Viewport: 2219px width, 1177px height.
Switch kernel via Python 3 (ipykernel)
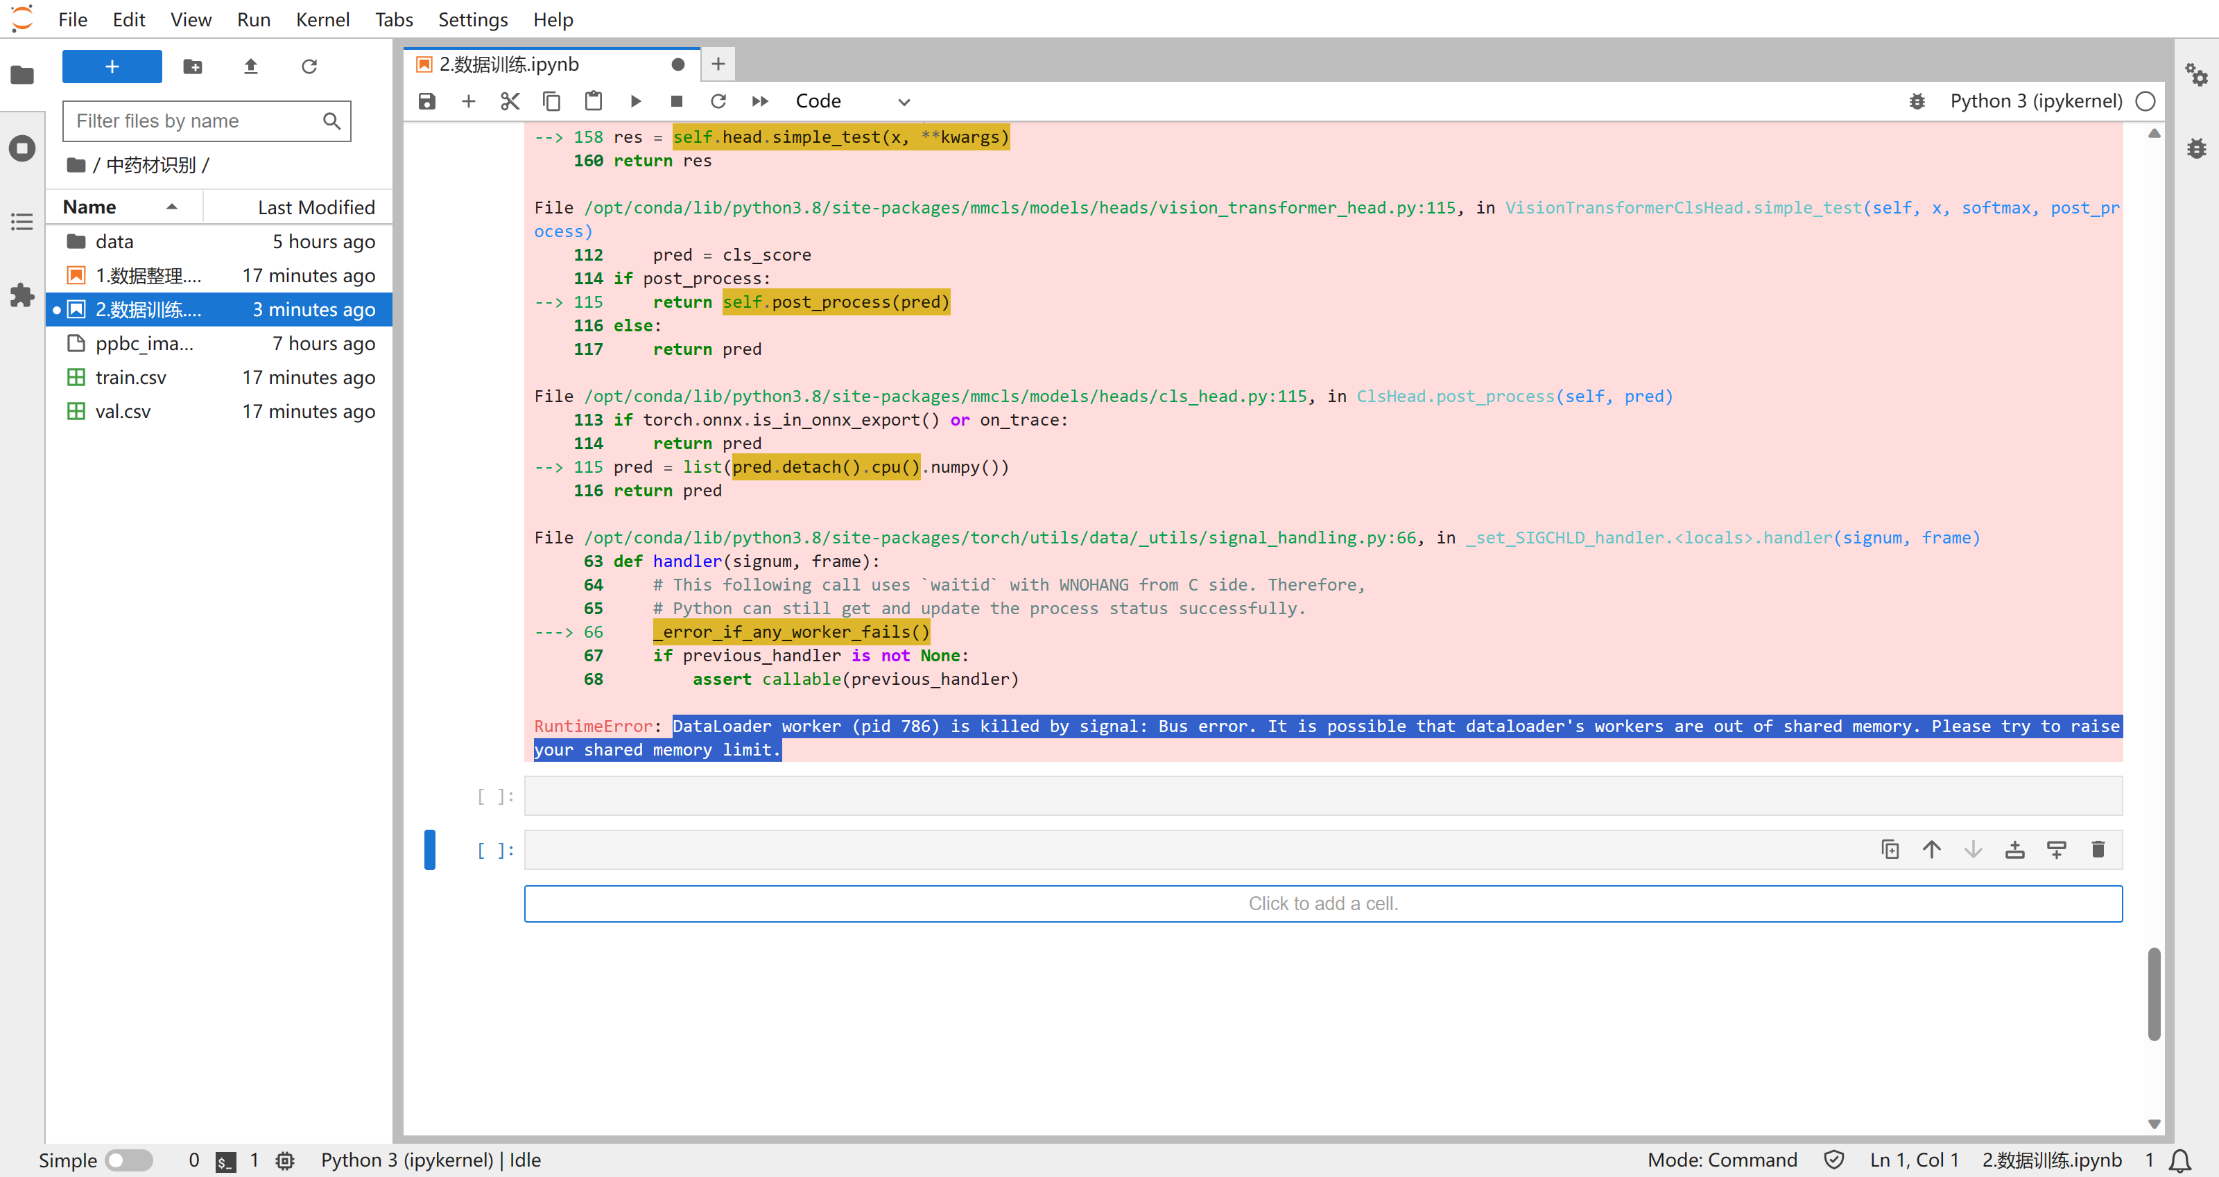tap(2035, 102)
